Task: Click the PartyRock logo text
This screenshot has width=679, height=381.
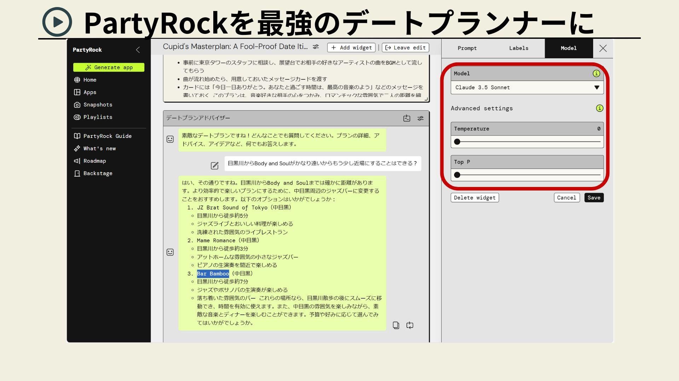Action: click(87, 50)
